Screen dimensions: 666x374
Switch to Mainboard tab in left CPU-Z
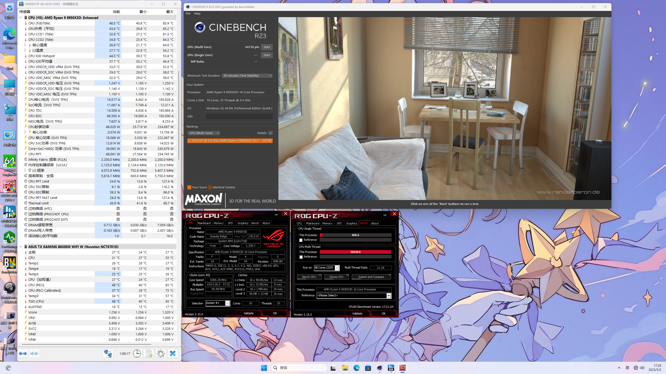click(204, 223)
